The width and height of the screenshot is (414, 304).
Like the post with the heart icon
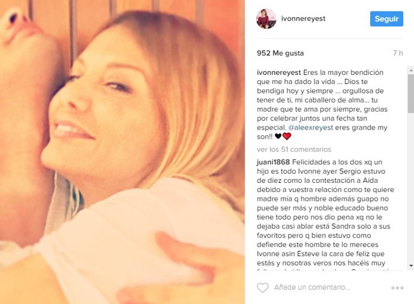[262, 287]
